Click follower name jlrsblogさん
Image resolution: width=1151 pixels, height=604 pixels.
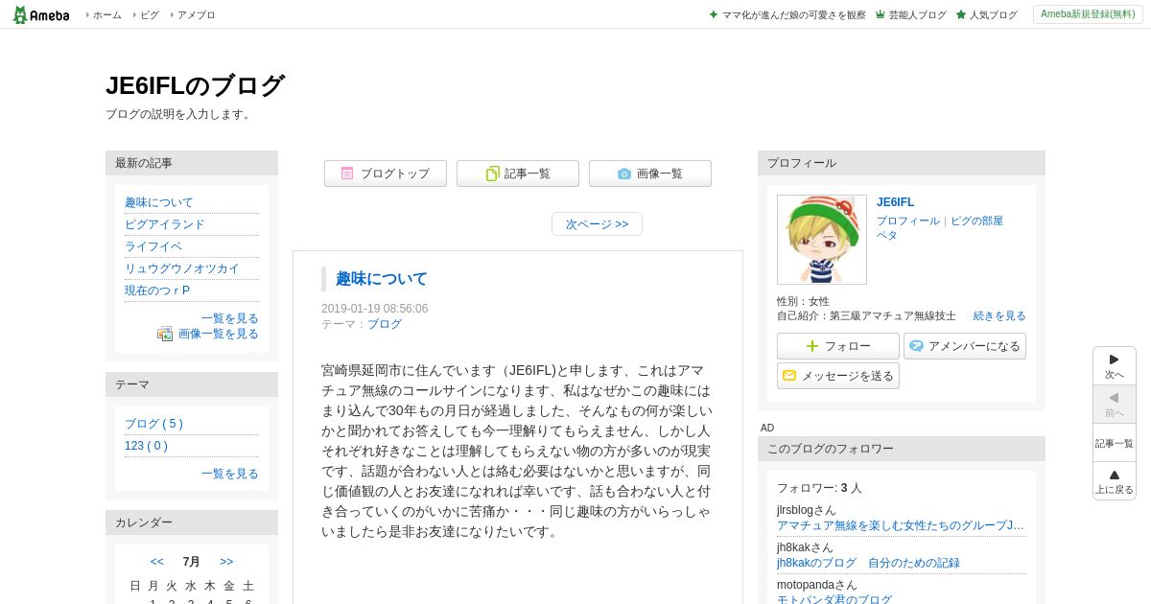coord(807,510)
